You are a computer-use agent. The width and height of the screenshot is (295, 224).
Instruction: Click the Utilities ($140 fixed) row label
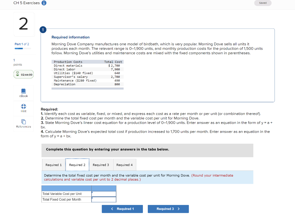coord(73,73)
